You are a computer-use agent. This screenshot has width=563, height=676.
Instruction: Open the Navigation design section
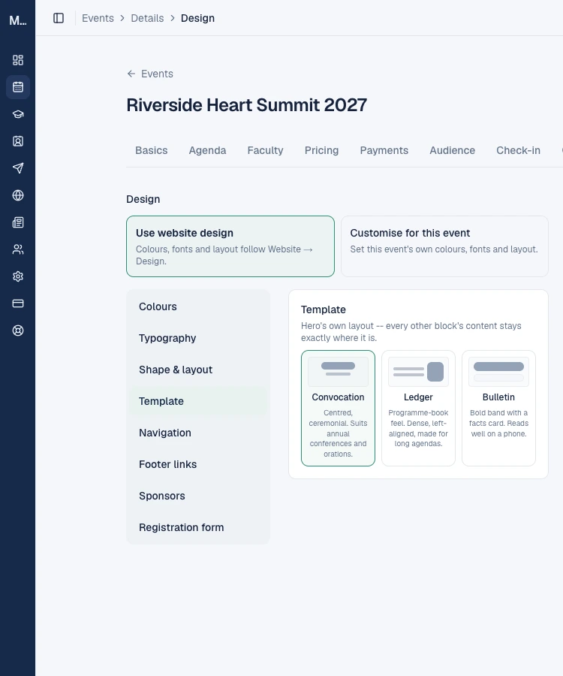198,433
